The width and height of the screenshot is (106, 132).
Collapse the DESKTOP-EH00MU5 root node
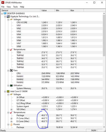(2, 14)
